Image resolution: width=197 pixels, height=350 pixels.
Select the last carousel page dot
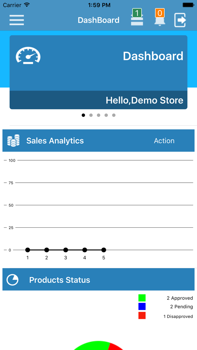tap(114, 115)
